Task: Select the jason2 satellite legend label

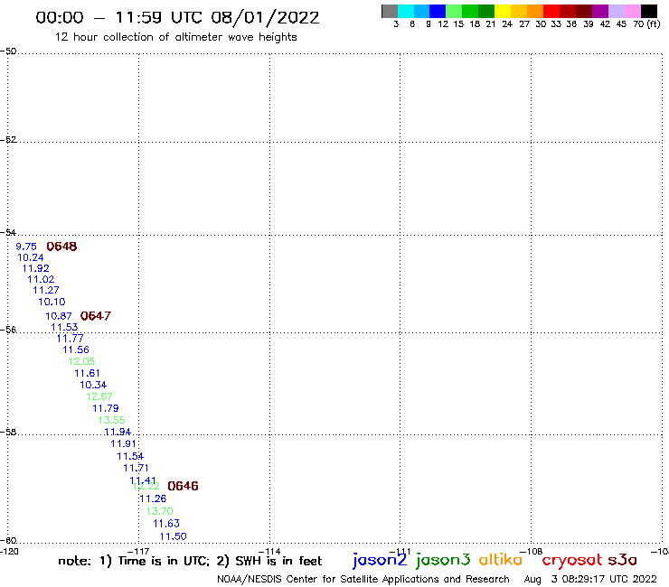Action: 380,560
